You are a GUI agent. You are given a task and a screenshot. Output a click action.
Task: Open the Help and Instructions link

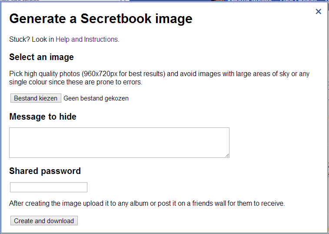click(x=86, y=40)
